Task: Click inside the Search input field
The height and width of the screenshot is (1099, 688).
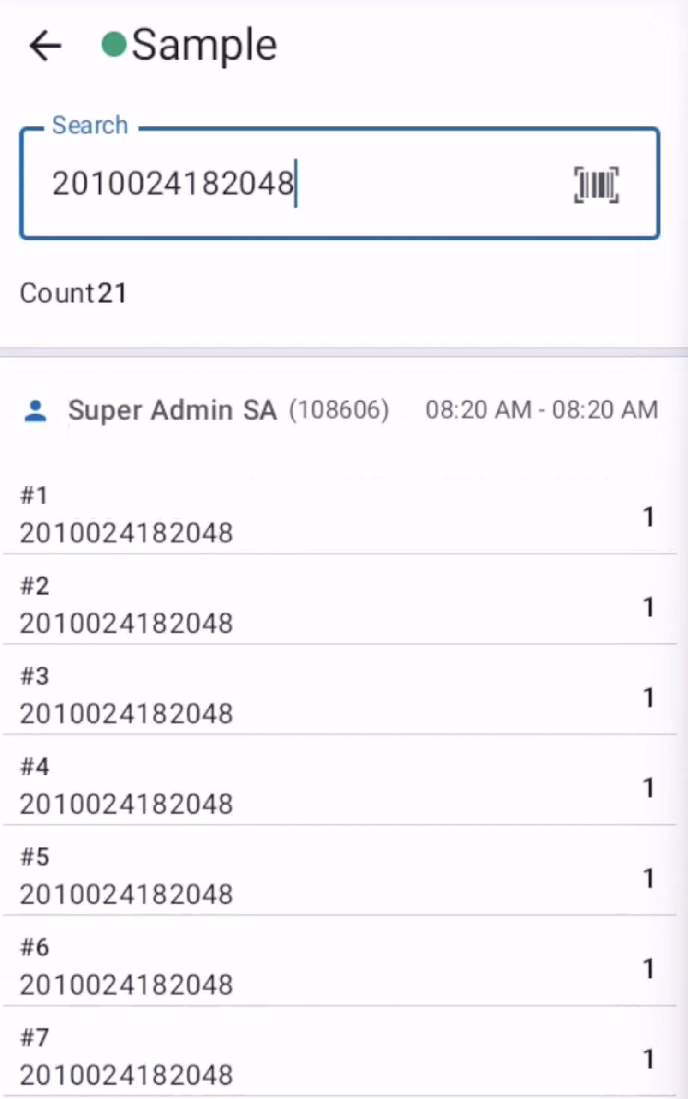Action: [x=295, y=184]
